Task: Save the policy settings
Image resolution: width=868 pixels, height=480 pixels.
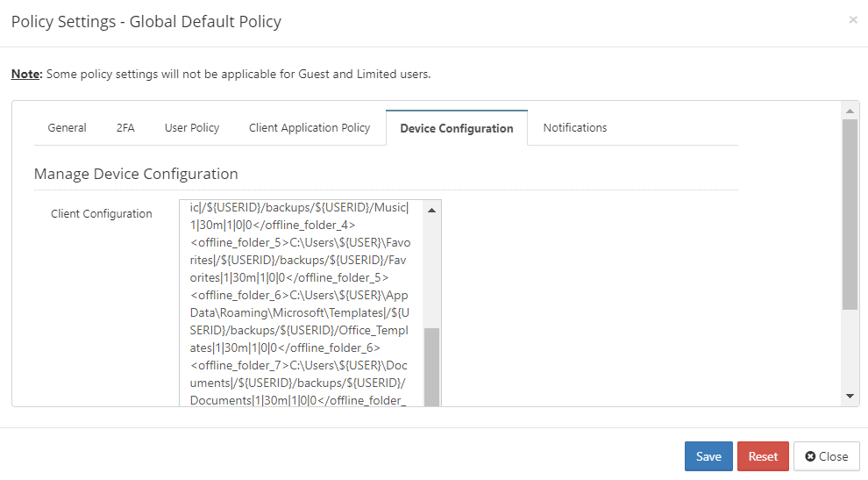Action: point(708,456)
